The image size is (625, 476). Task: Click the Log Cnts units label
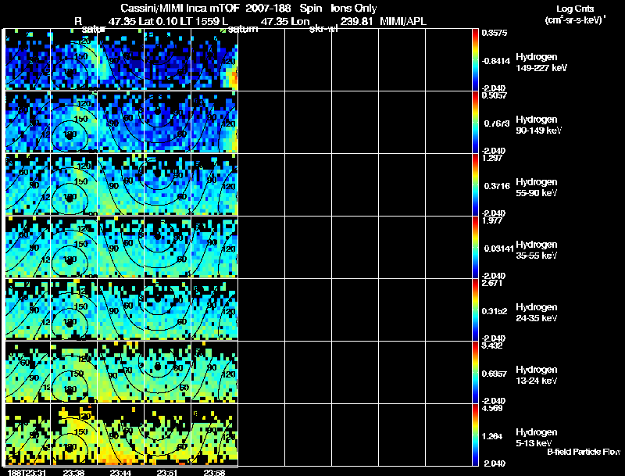tap(575, 8)
